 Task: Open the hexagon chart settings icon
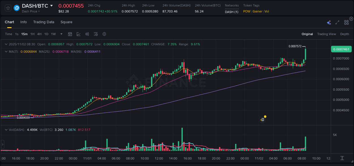[x=104, y=34]
